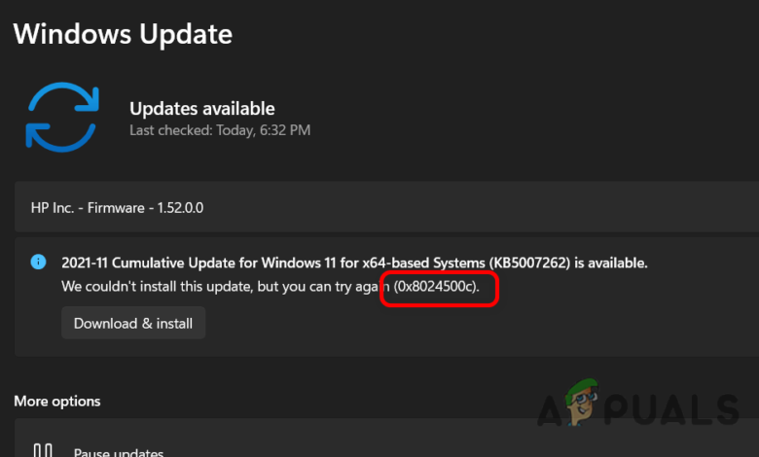Click the blue info icon beside the cumulative update
The width and height of the screenshot is (759, 457).
[x=38, y=263]
